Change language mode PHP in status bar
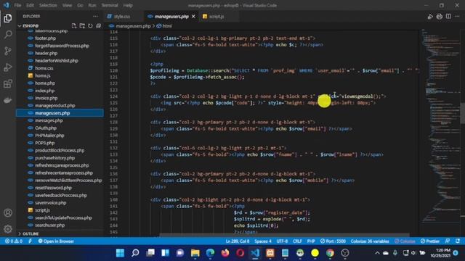465x261 pixels. [x=311, y=241]
